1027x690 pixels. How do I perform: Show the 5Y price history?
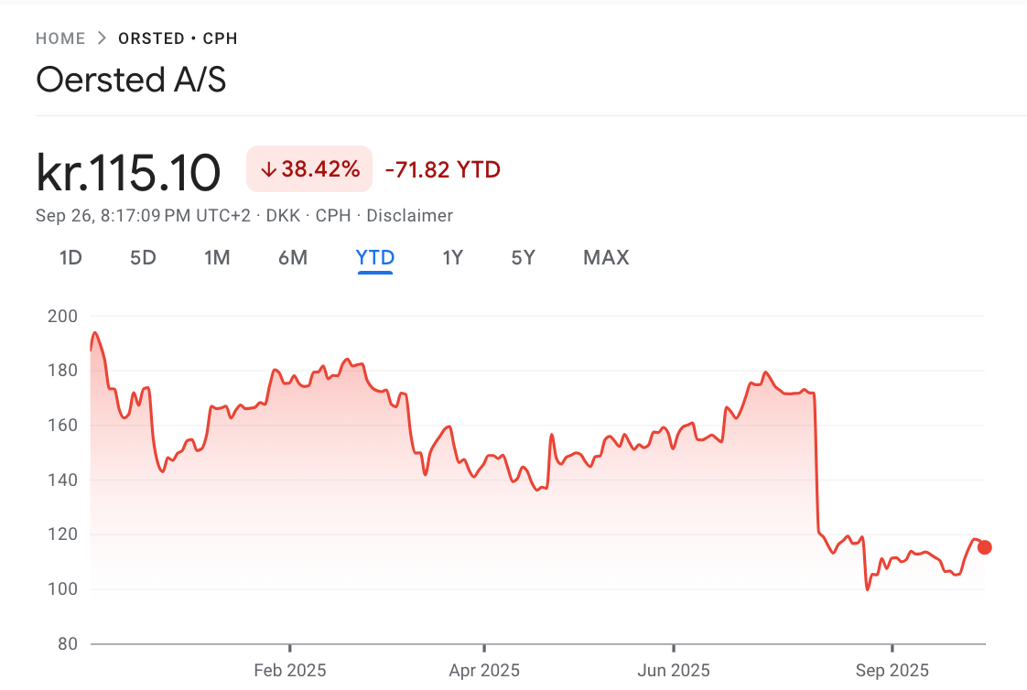(x=523, y=257)
